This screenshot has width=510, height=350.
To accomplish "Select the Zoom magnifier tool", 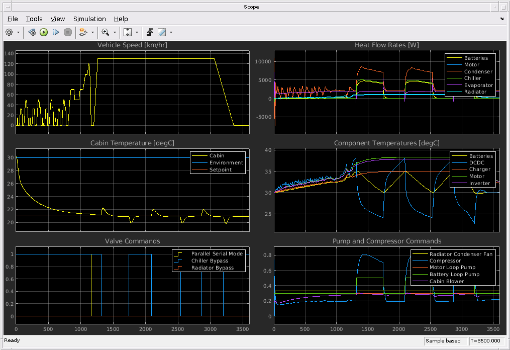I will pos(105,32).
